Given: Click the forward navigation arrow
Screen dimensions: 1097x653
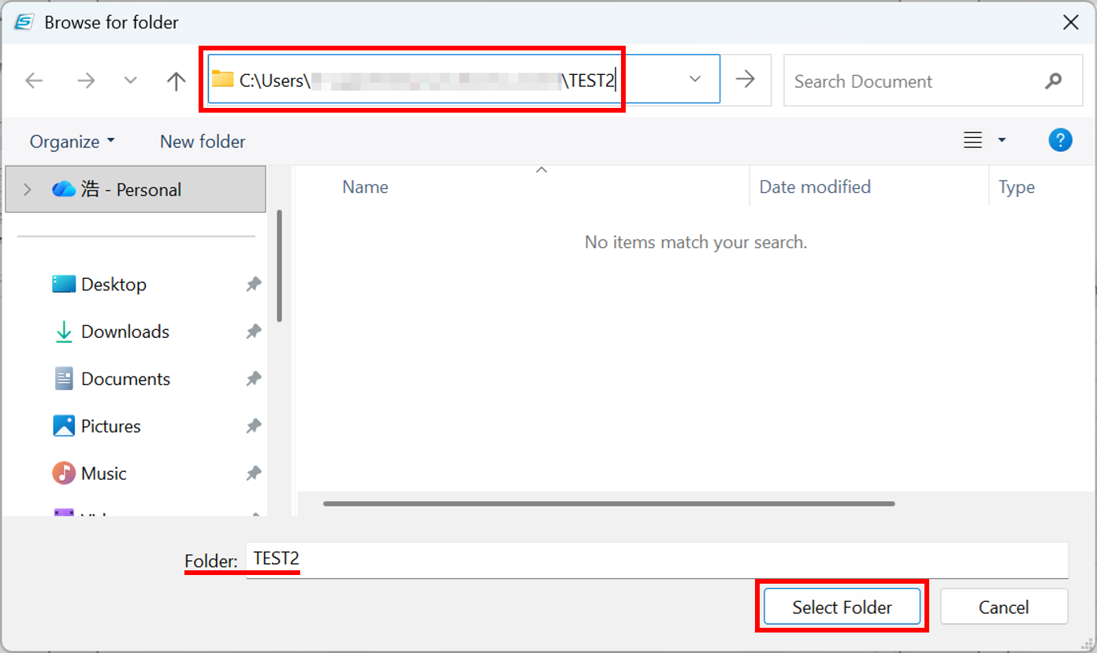Looking at the screenshot, I should coord(86,80).
